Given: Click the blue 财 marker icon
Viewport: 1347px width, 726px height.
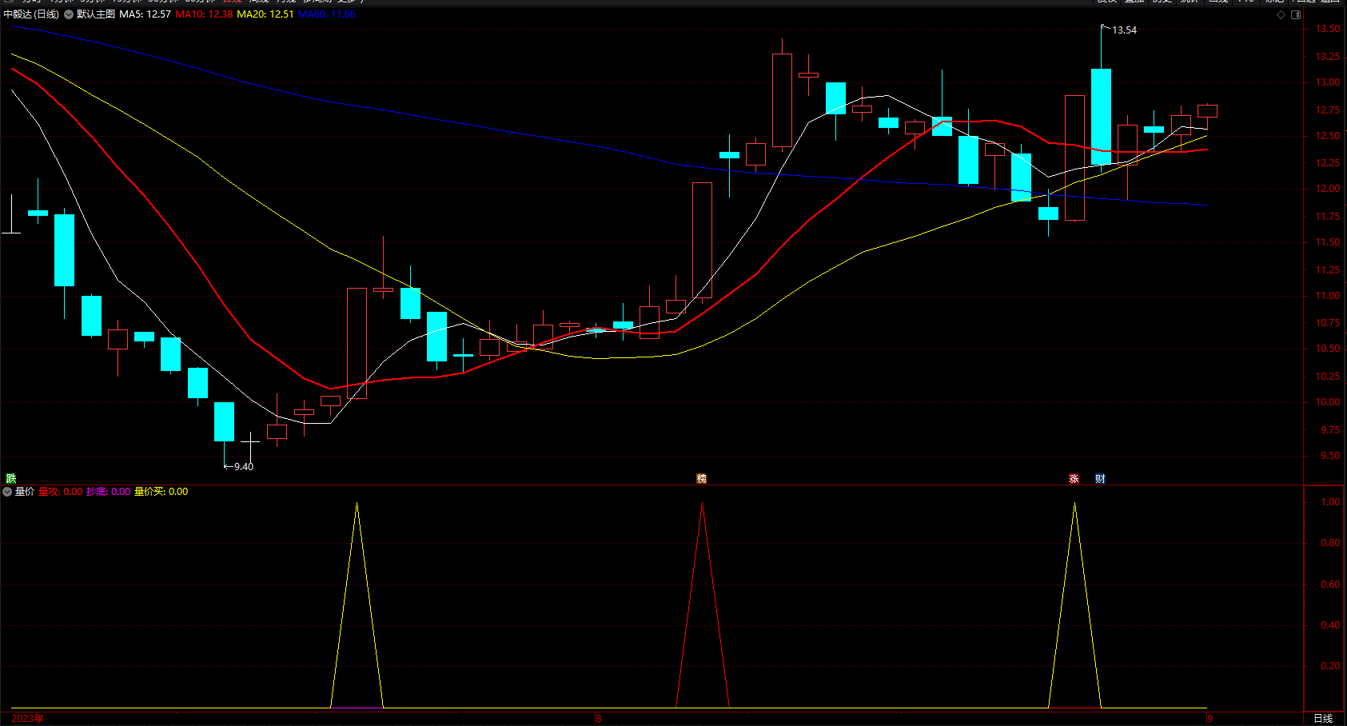Looking at the screenshot, I should [1101, 478].
